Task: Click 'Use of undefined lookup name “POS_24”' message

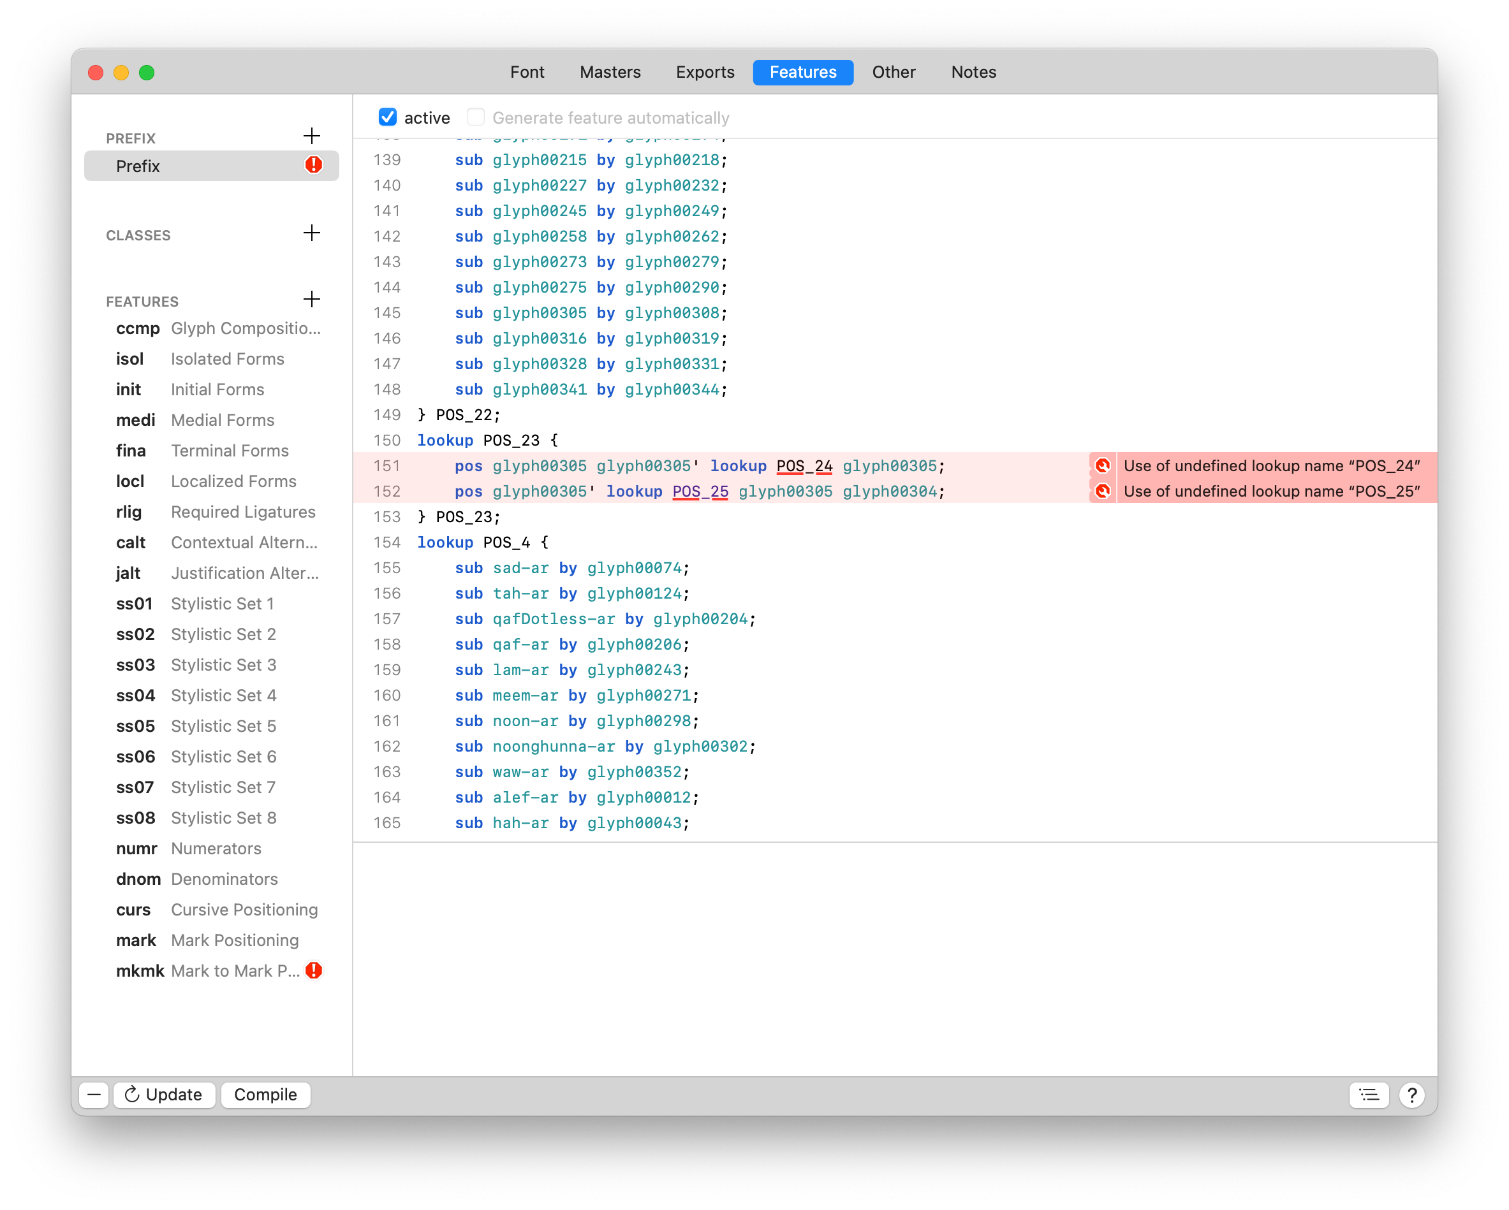Action: [1272, 466]
